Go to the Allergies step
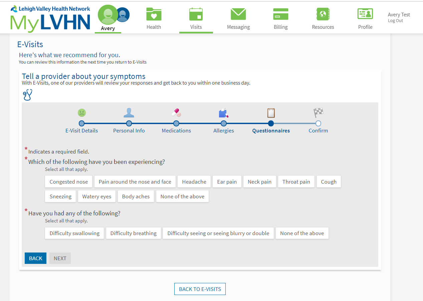Image resolution: width=423 pixels, height=301 pixels. point(224,123)
